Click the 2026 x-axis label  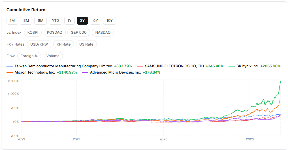[x=250, y=139]
